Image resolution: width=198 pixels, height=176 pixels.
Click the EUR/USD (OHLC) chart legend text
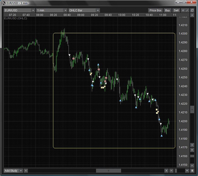[16, 18]
